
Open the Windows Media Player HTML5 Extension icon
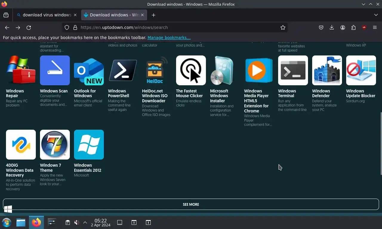coord(259,70)
